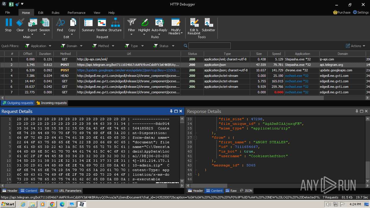Screen dimensions: 370x208
Task: Expand the quick access toolbar customize arrow
Action: pos(22,4)
